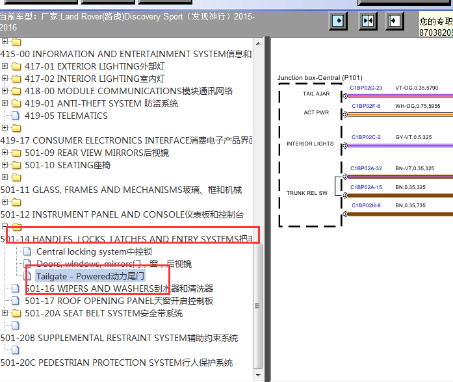Expand the 417-01 EXTERIOR LIGHTING folder
Screen dimensions: 453x382
5,66
